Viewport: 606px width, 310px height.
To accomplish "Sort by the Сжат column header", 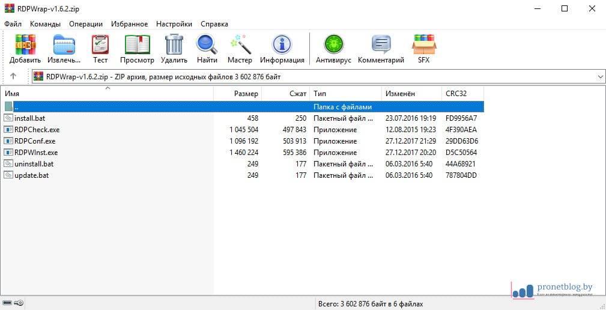I will [286, 94].
